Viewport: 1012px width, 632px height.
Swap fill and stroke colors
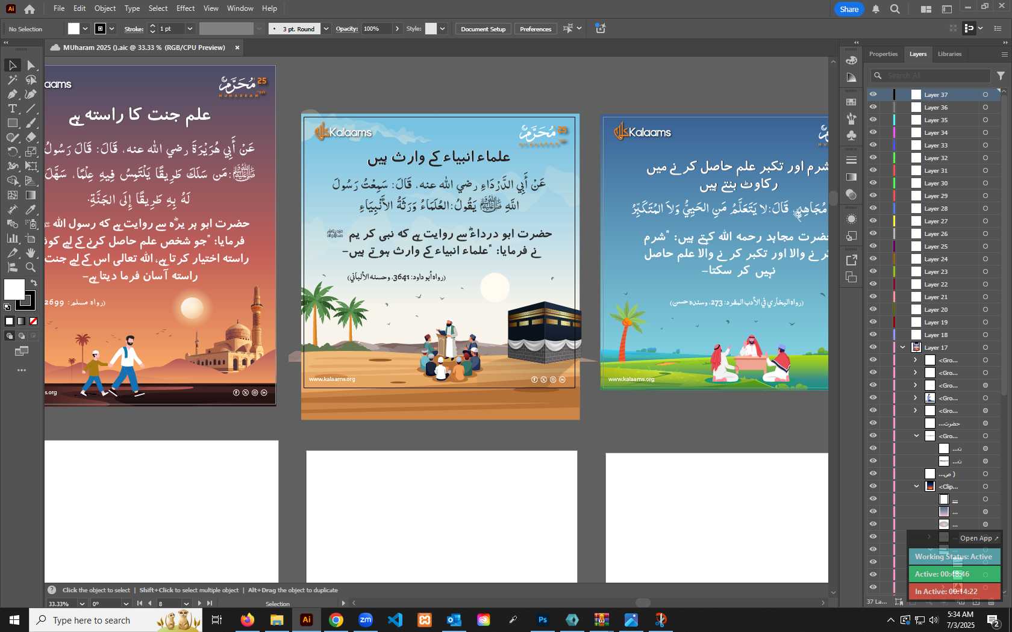pyautogui.click(x=34, y=283)
